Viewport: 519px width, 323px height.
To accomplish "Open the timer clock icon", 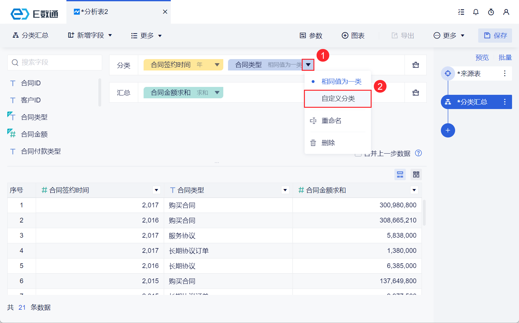I will (491, 12).
